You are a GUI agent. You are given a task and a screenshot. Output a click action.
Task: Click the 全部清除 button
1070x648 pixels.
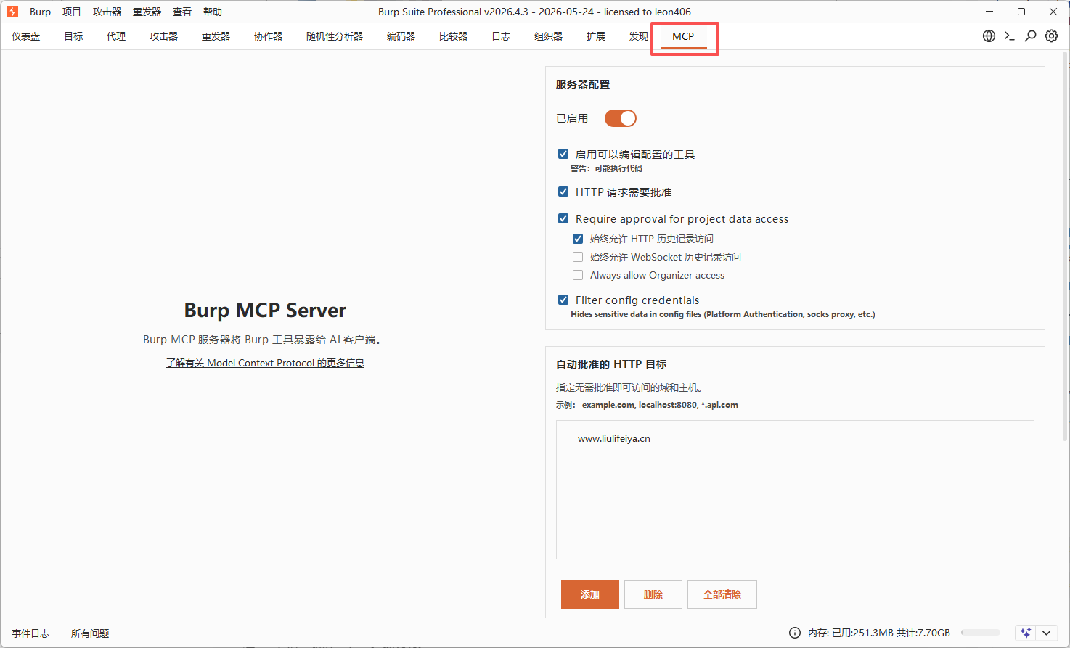coord(722,594)
